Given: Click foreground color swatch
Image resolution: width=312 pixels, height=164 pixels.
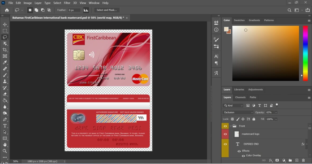Looking at the screenshot, I should (x=226, y=29).
